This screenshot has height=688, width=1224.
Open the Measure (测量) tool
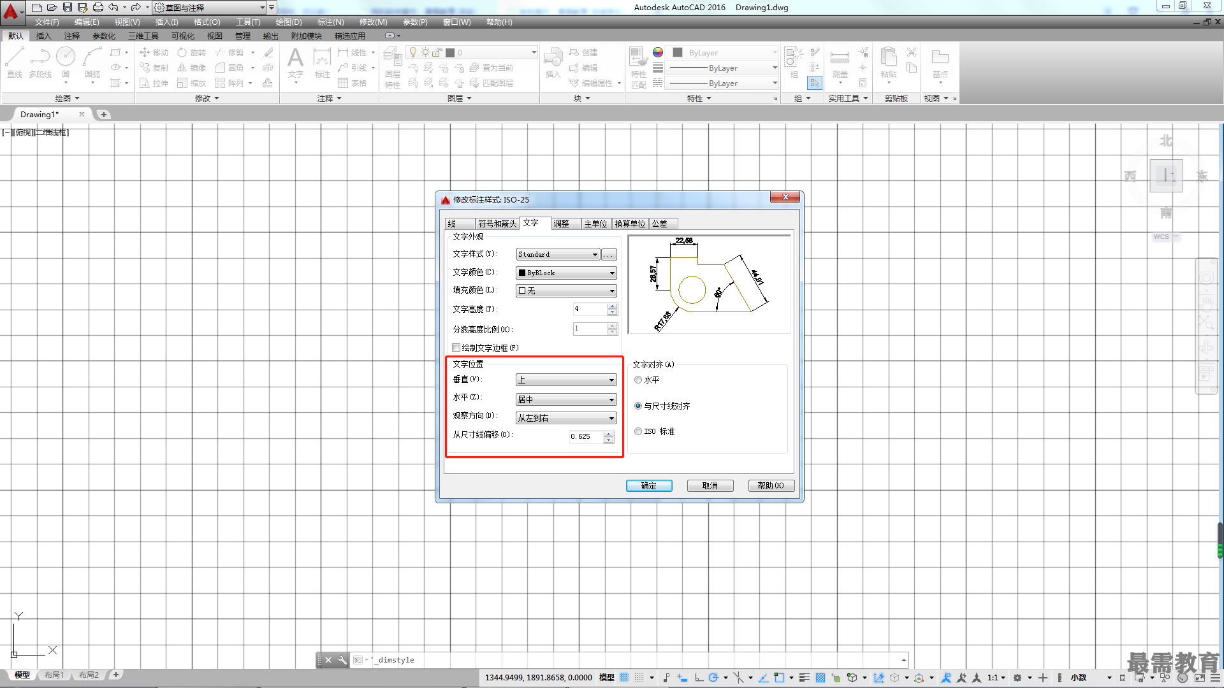840,62
